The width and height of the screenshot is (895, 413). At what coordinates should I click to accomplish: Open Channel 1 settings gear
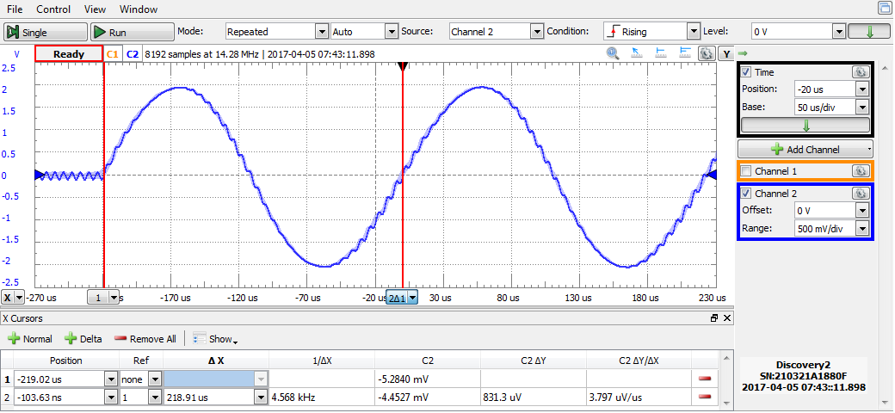click(x=861, y=171)
